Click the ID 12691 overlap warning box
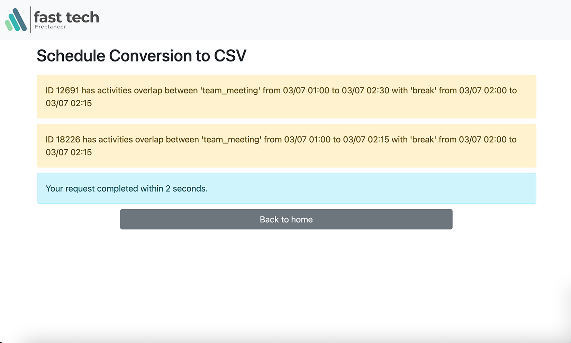The image size is (571, 343). 286,97
